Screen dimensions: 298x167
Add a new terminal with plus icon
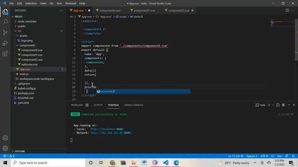(269, 105)
